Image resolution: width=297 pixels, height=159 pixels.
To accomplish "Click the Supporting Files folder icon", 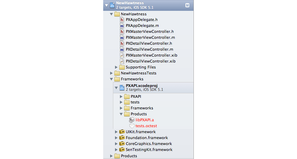I will 122,67.
